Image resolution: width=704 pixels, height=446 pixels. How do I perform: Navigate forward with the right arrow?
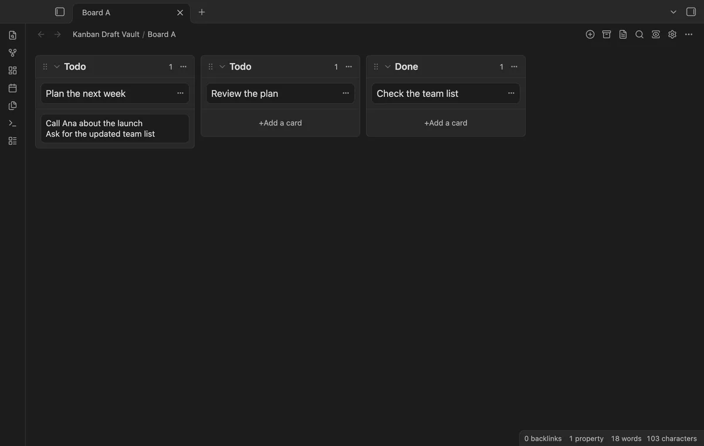(x=57, y=35)
